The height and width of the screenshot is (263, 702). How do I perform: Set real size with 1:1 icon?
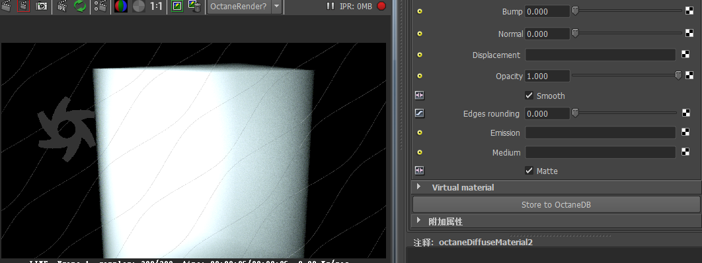click(x=156, y=6)
